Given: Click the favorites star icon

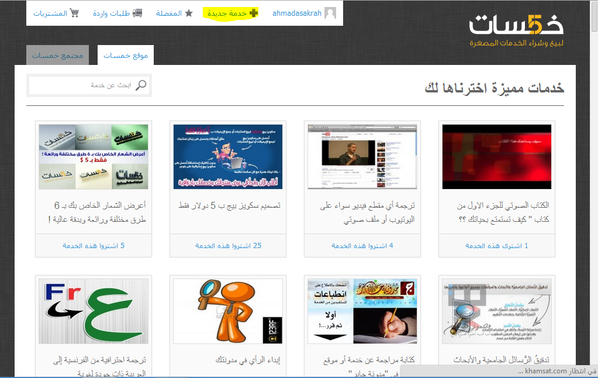Looking at the screenshot, I should click(189, 13).
